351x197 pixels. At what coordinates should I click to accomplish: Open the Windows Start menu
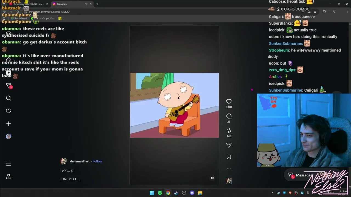click(152, 193)
